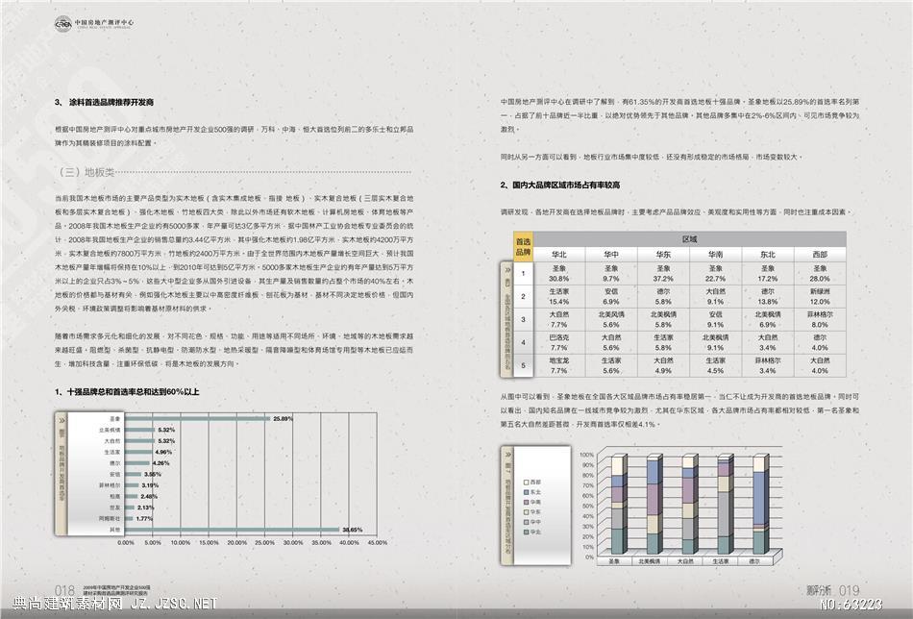The height and width of the screenshot is (619, 913).
Task: Click the '德尔' category label under the stacked chart
Action: tap(754, 561)
